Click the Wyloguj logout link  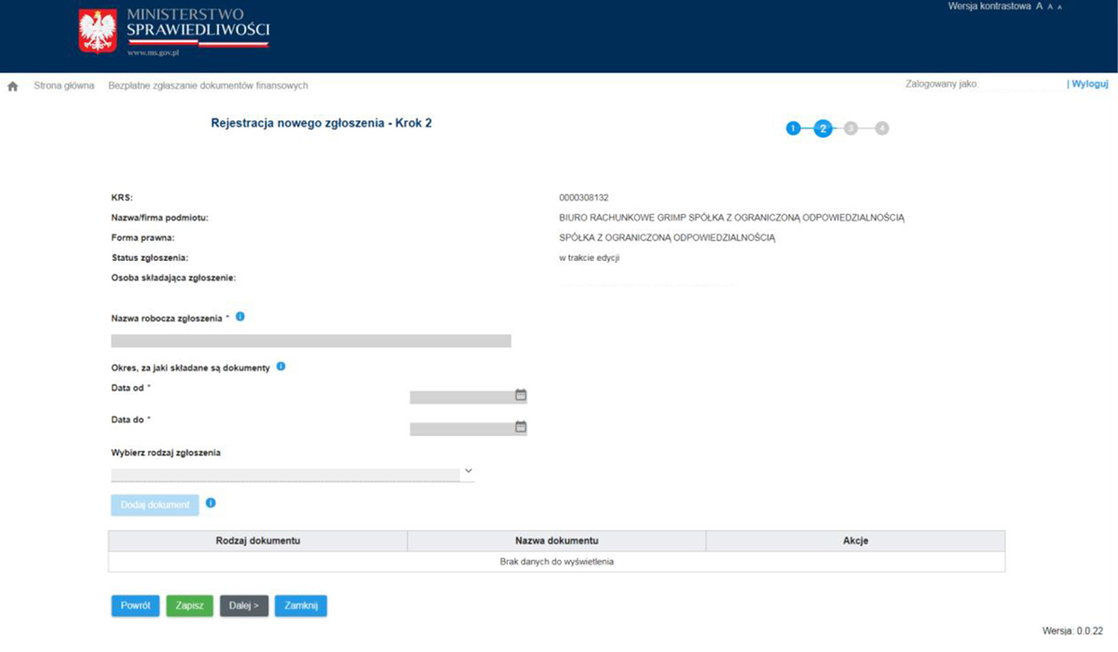coord(1089,84)
